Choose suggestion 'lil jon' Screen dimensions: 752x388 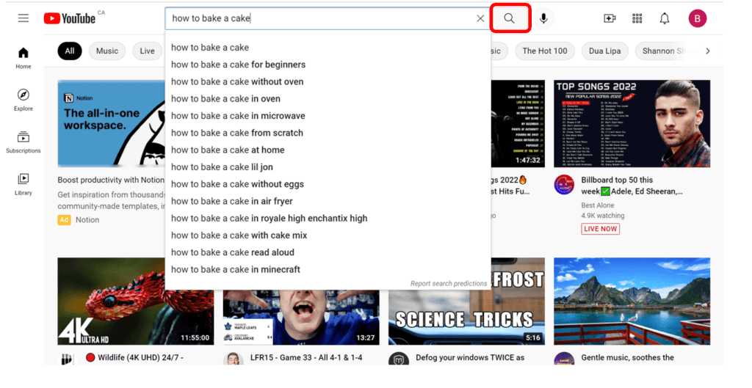(x=328, y=167)
